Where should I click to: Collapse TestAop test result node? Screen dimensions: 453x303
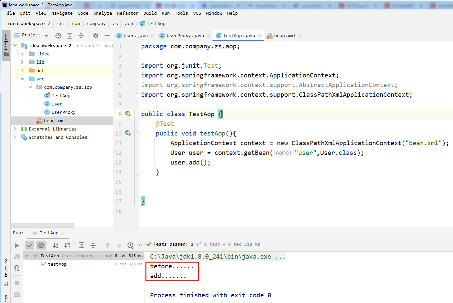[x=27, y=256]
